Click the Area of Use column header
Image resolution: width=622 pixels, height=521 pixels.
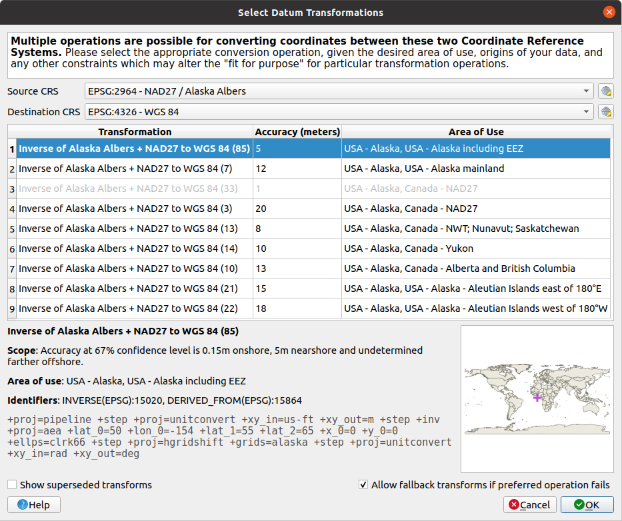point(476,132)
